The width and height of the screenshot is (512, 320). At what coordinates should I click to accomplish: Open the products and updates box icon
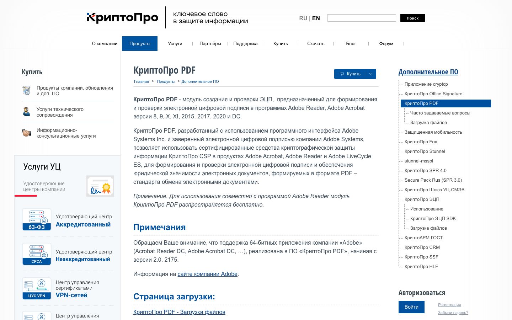26,90
